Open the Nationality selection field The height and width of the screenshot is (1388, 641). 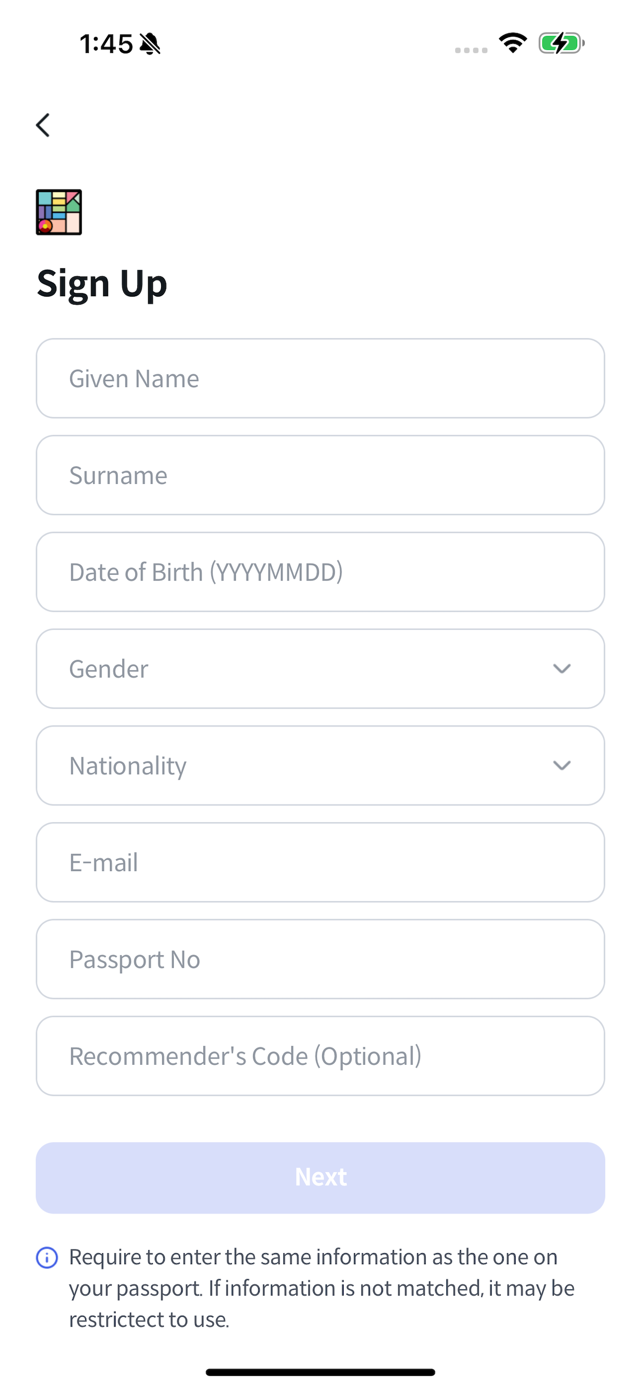320,766
